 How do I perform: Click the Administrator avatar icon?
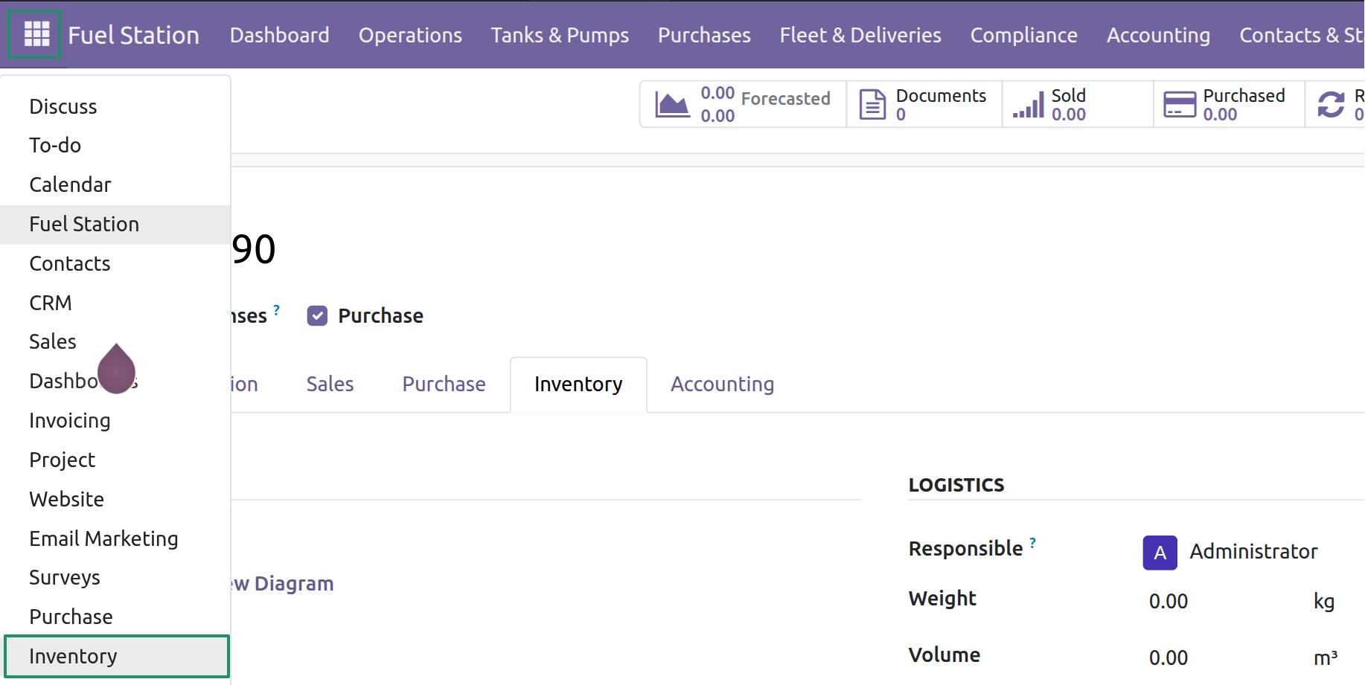pos(1160,553)
